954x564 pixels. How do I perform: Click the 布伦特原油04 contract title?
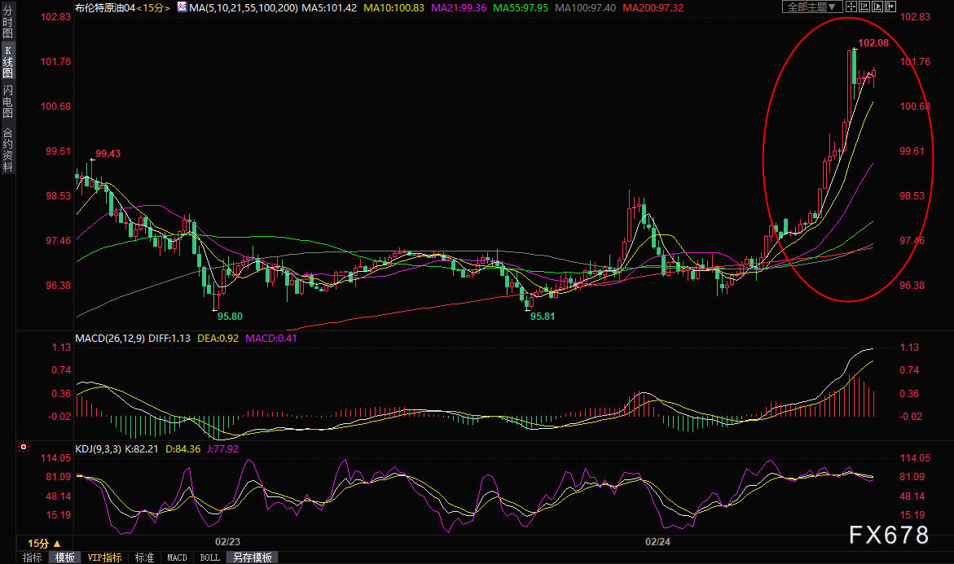104,8
